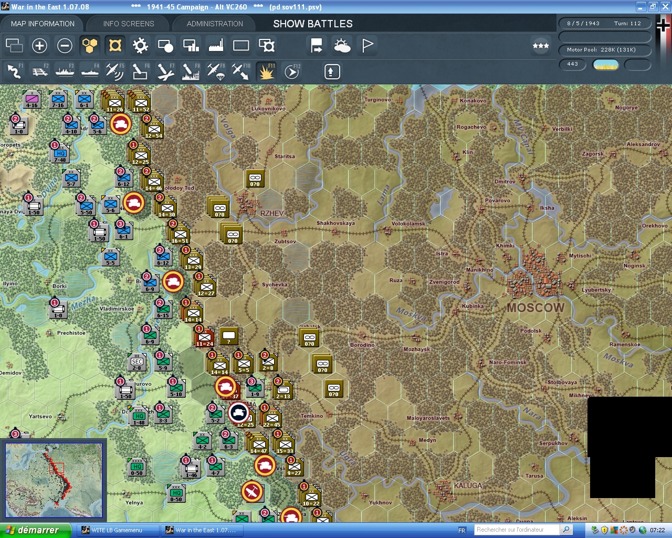Select the unknown Soviet unit marked ?

coord(228,336)
